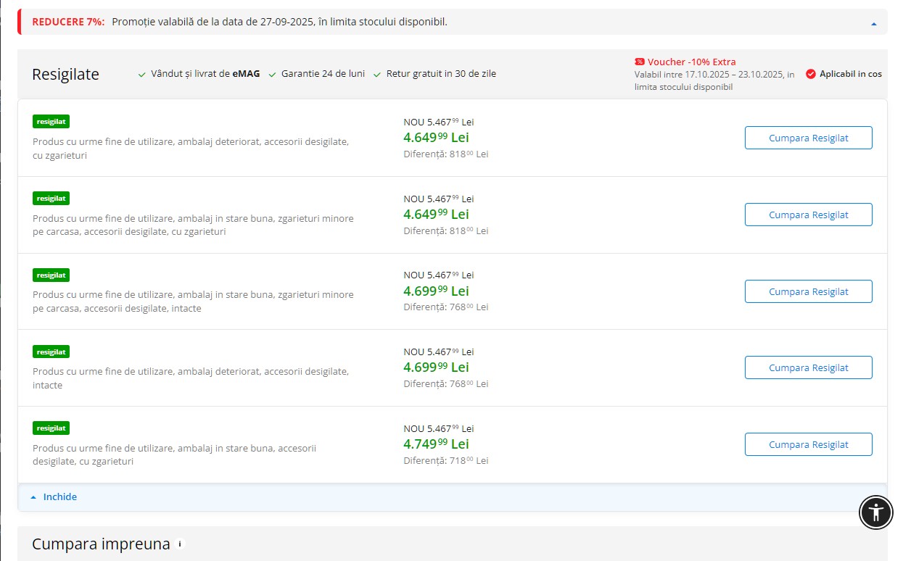903x561 pixels.
Task: Buy the 4.749 Lei resealed offer
Action: [x=808, y=444]
